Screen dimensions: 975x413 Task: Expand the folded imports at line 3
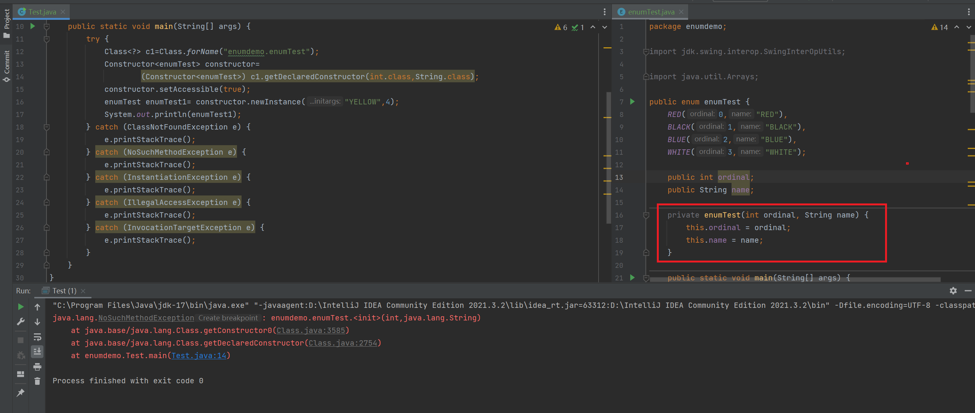coord(646,51)
